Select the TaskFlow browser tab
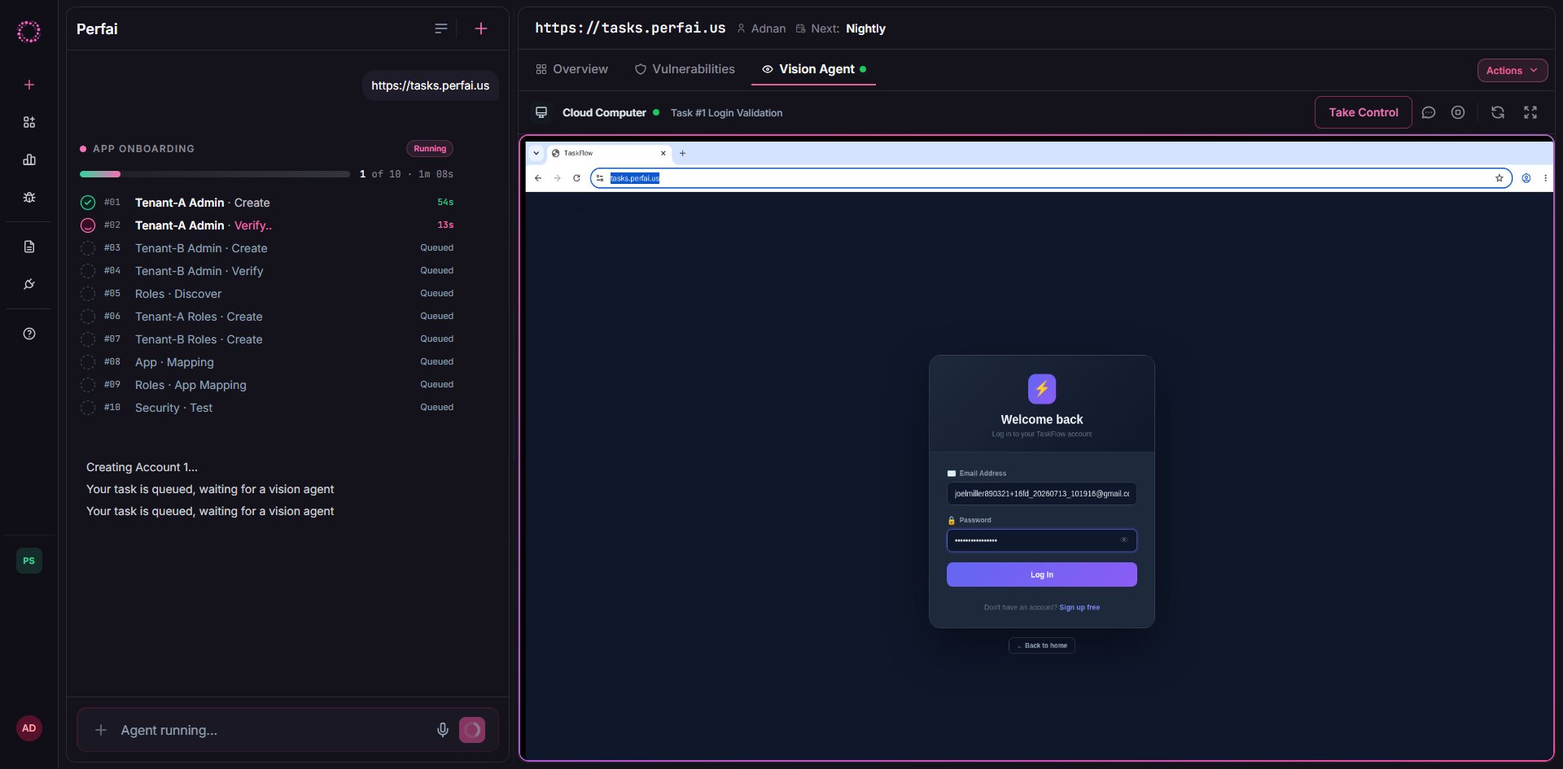Image resolution: width=1563 pixels, height=769 pixels. (607, 153)
